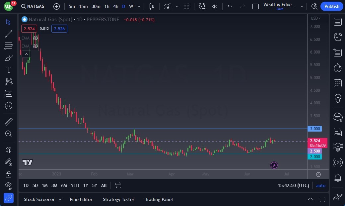Toggle auto scale mode

click(x=320, y=185)
